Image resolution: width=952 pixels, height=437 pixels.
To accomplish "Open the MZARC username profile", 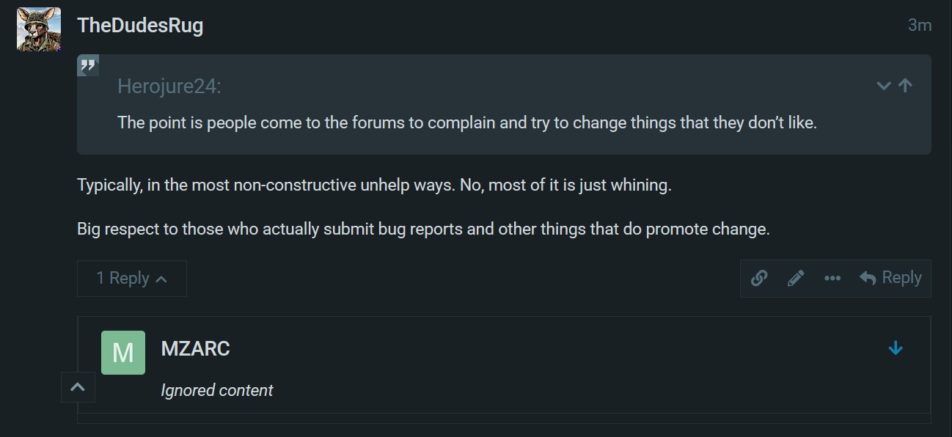I will coord(195,348).
